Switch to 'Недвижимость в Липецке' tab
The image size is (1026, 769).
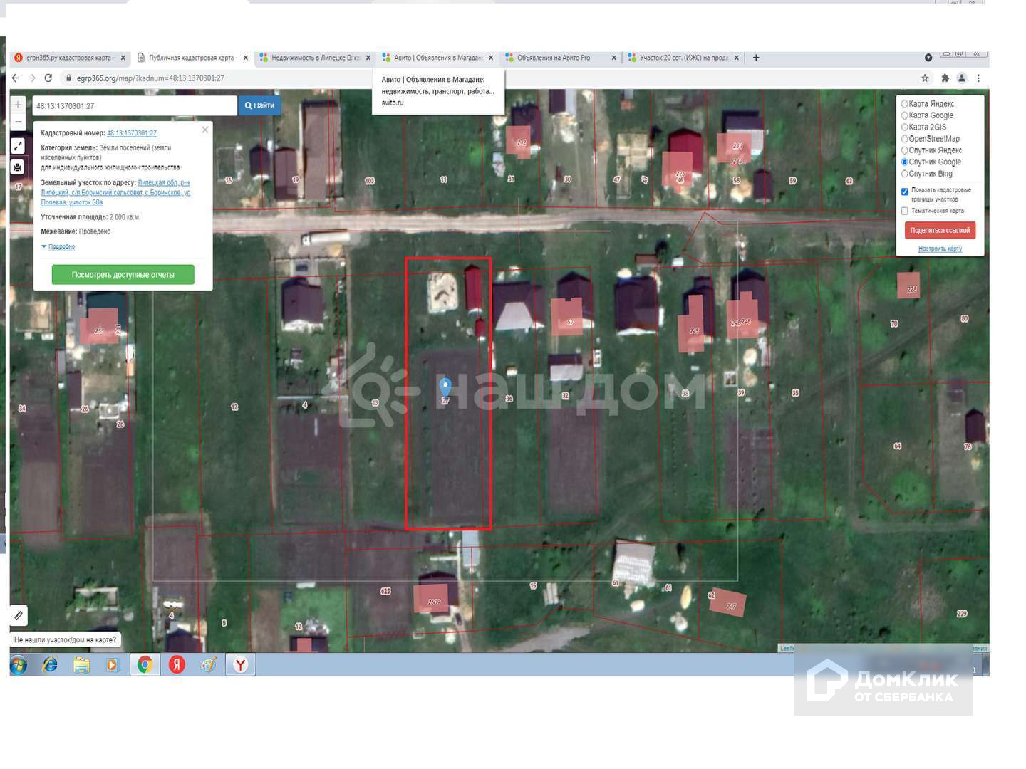[315, 58]
